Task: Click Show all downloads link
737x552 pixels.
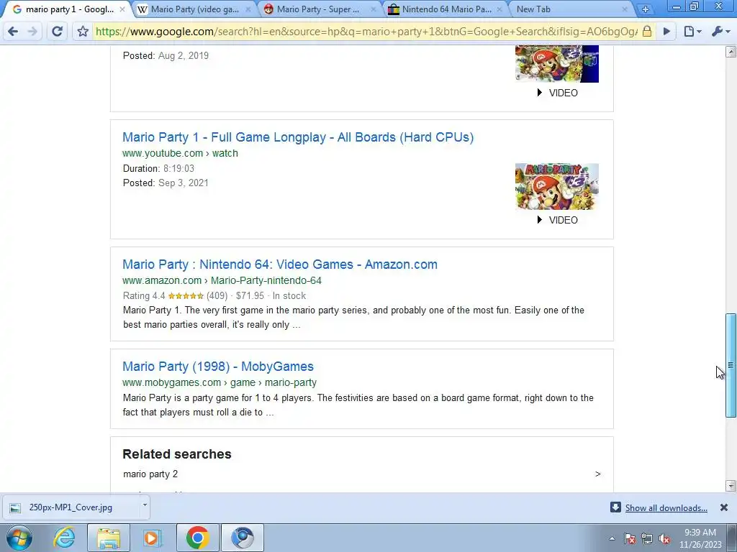Action: [x=666, y=508]
